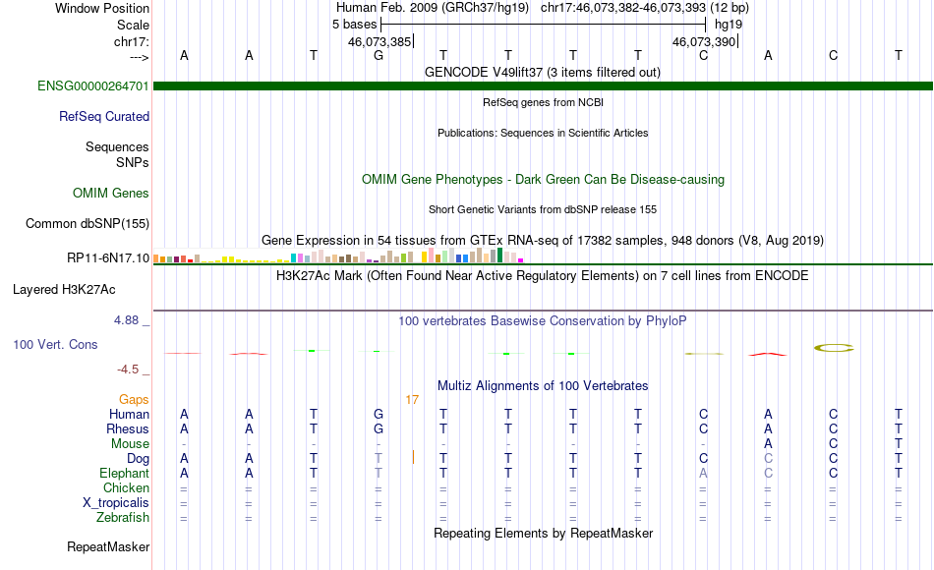Viewport: 934px width, 570px height.
Task: Click the 4.88 PhyloP upper scale value
Action: [x=126, y=320]
